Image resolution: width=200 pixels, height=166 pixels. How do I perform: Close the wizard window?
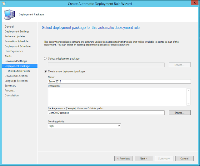(193, 3)
